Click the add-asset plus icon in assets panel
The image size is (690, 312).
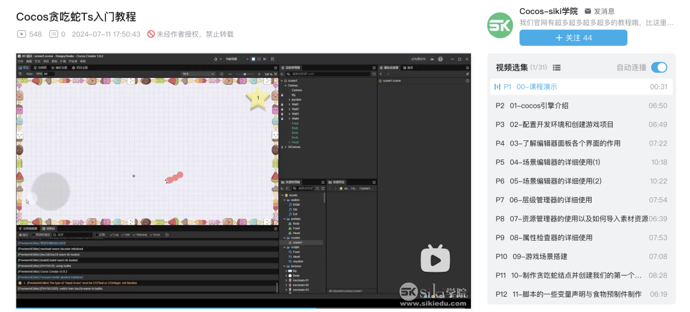pos(282,188)
